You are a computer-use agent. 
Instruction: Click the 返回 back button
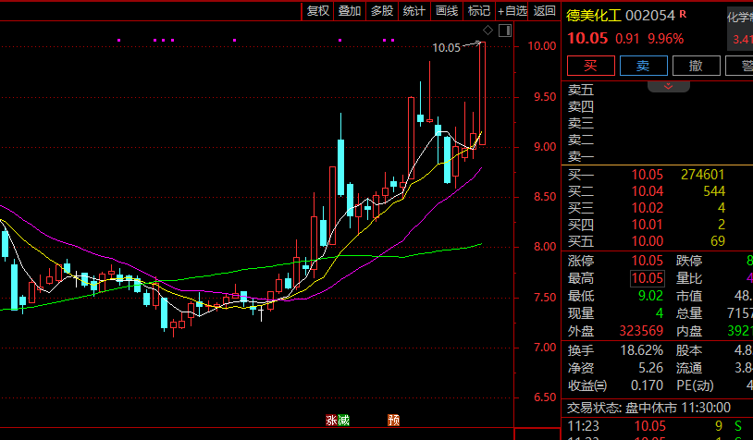(545, 11)
